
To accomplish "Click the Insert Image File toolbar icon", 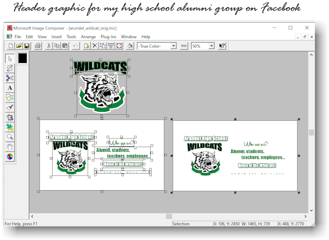I will [87, 46].
